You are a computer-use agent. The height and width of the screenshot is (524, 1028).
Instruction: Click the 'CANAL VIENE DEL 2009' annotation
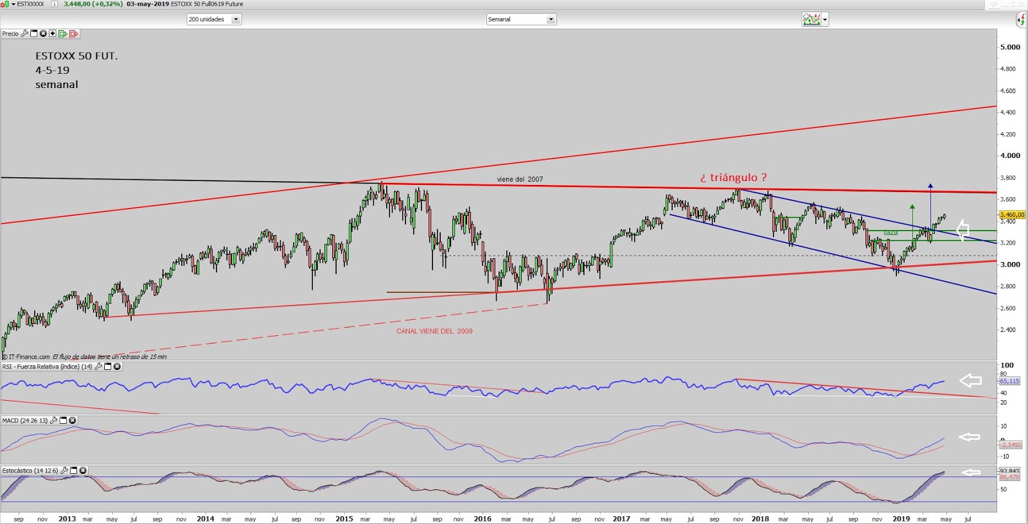click(x=434, y=331)
